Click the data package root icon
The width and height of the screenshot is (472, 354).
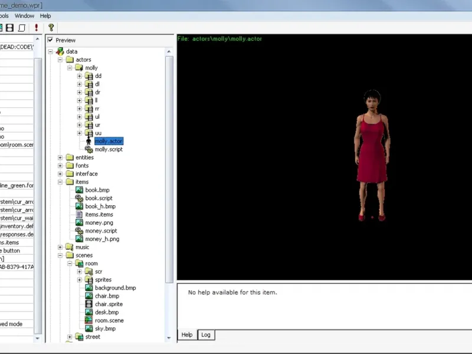pos(60,51)
